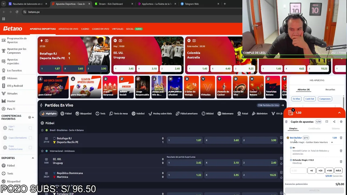This screenshot has height=195, width=347.
Task: Go to all live matches arrow
Action: point(282,105)
